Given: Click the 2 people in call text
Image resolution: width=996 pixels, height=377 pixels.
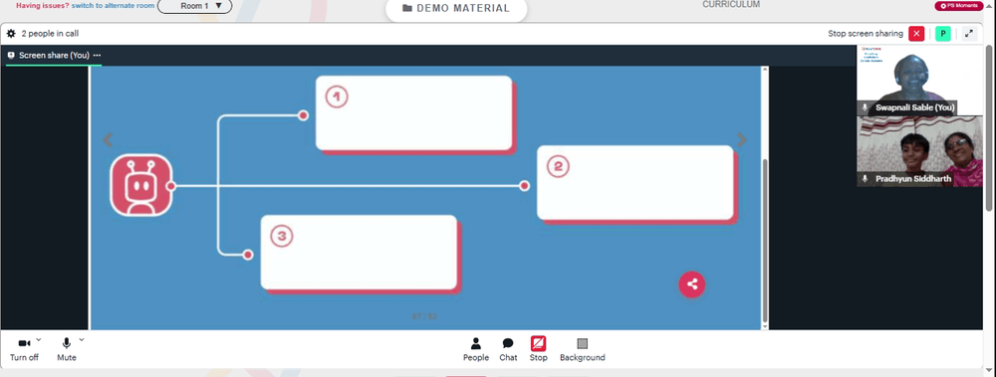Looking at the screenshot, I should pyautogui.click(x=50, y=34).
